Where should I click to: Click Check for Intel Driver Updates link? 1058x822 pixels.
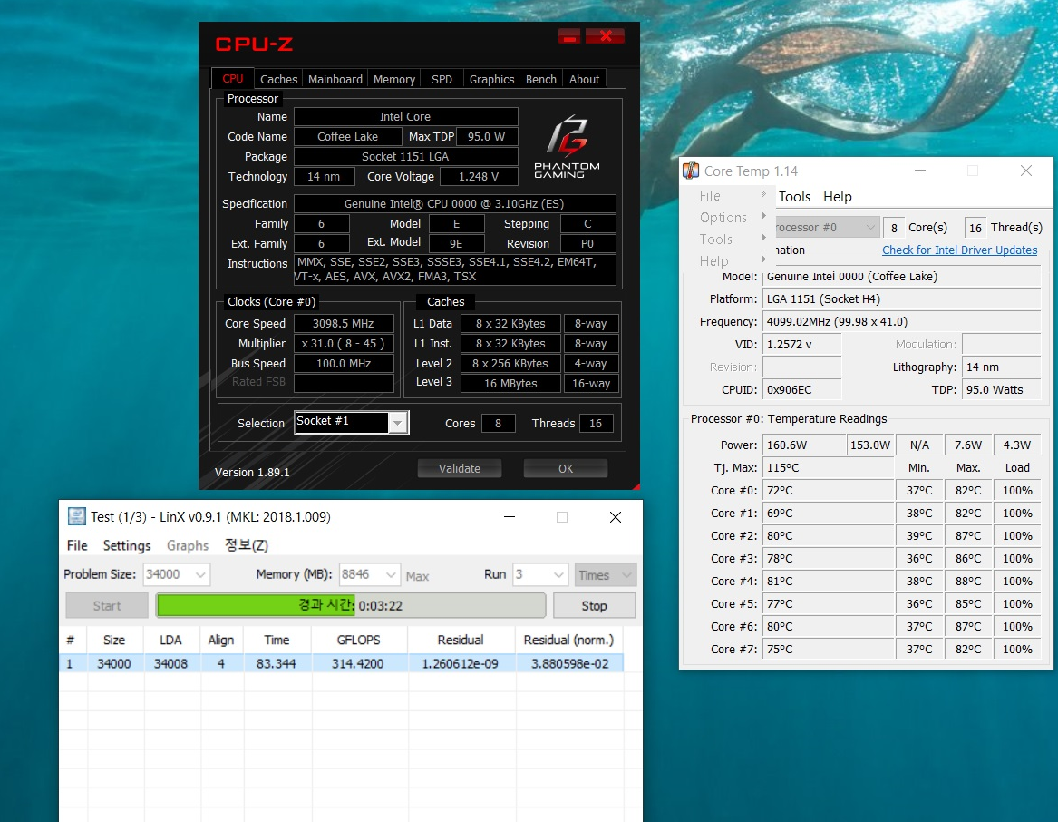pyautogui.click(x=959, y=250)
